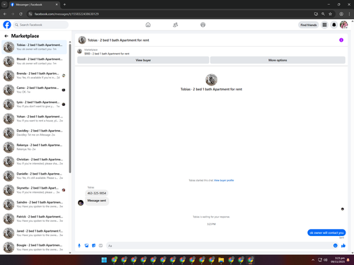Open the Brenda conversation
354x265 pixels.
[35, 76]
